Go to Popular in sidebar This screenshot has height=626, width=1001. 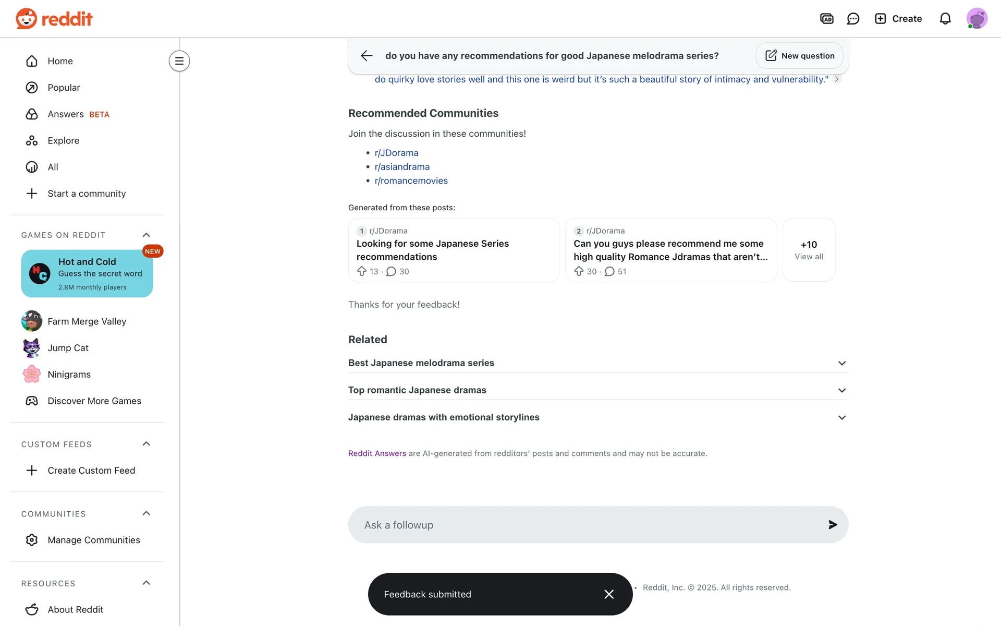coord(64,88)
